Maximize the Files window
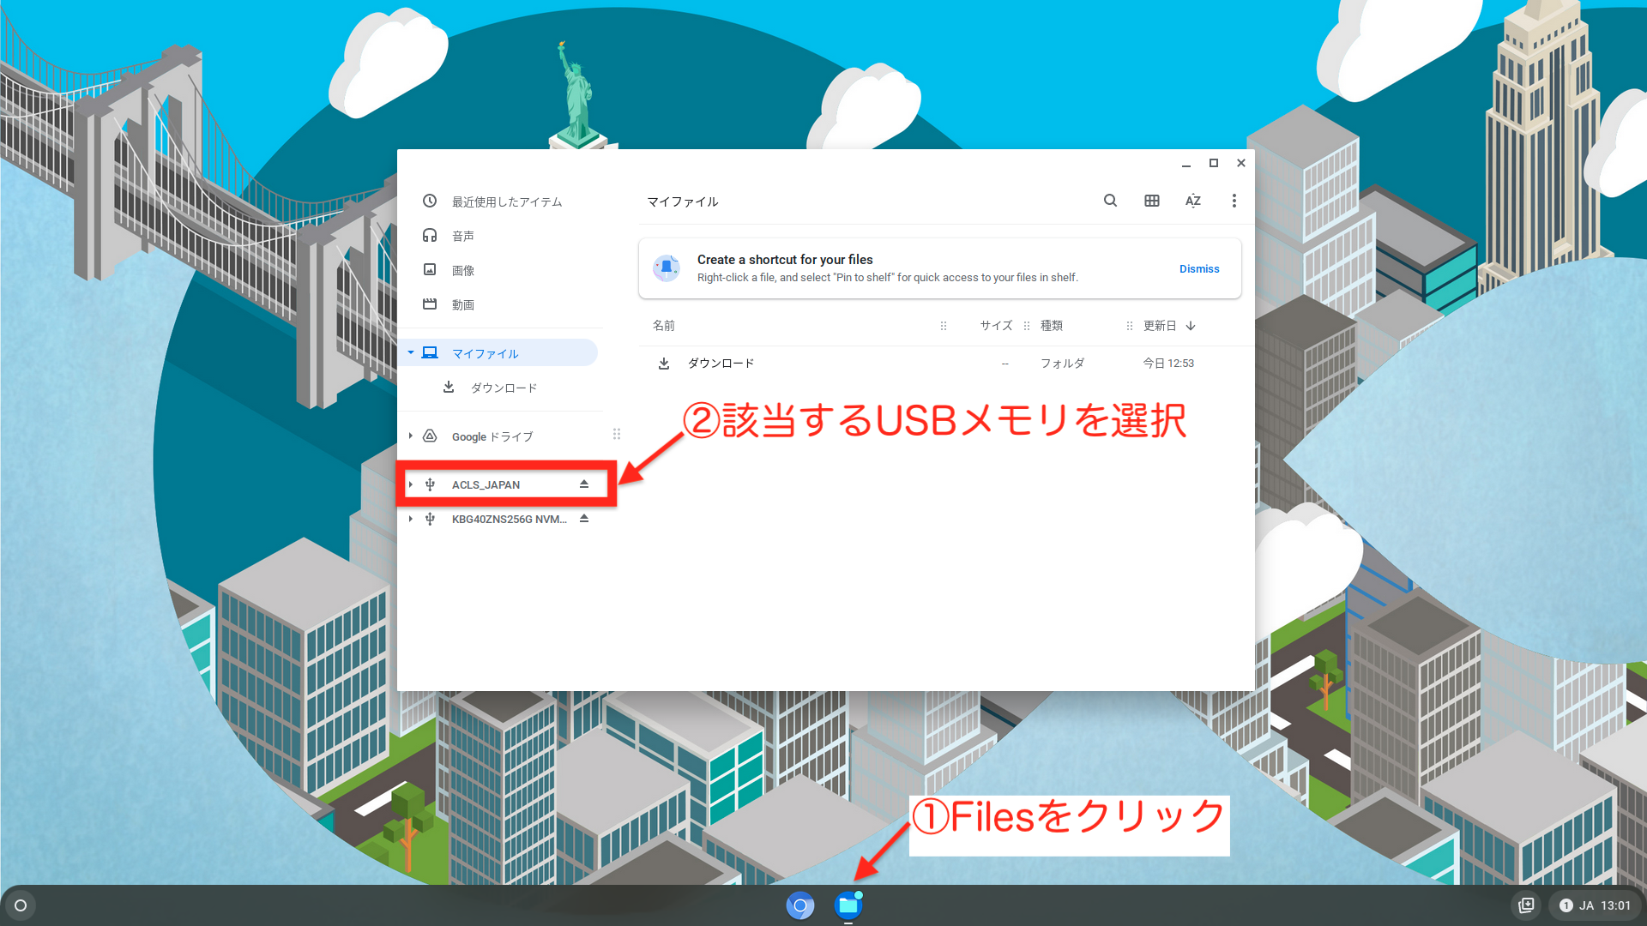Viewport: 1647px width, 926px height. [1214, 163]
